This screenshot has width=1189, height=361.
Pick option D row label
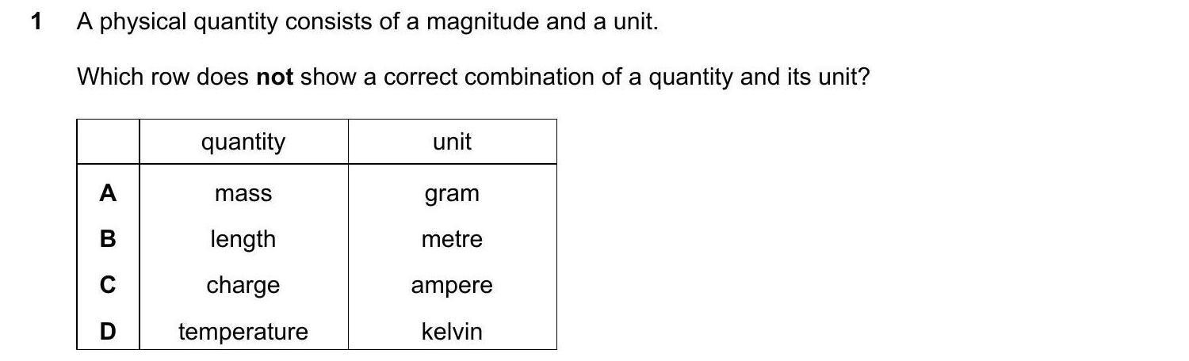(x=108, y=331)
